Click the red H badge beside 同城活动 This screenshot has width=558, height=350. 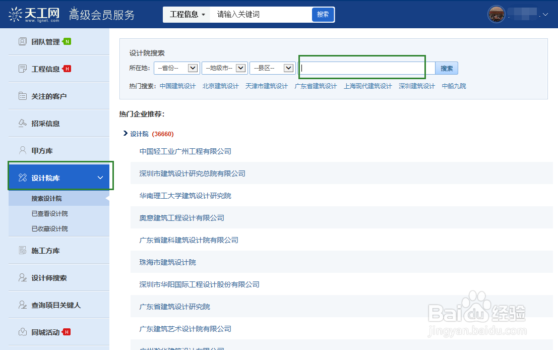pyautogui.click(x=66, y=332)
